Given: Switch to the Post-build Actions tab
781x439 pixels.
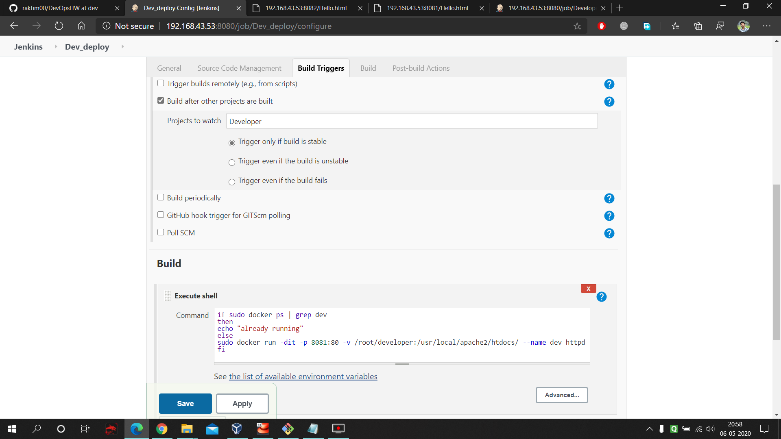Looking at the screenshot, I should click(421, 68).
